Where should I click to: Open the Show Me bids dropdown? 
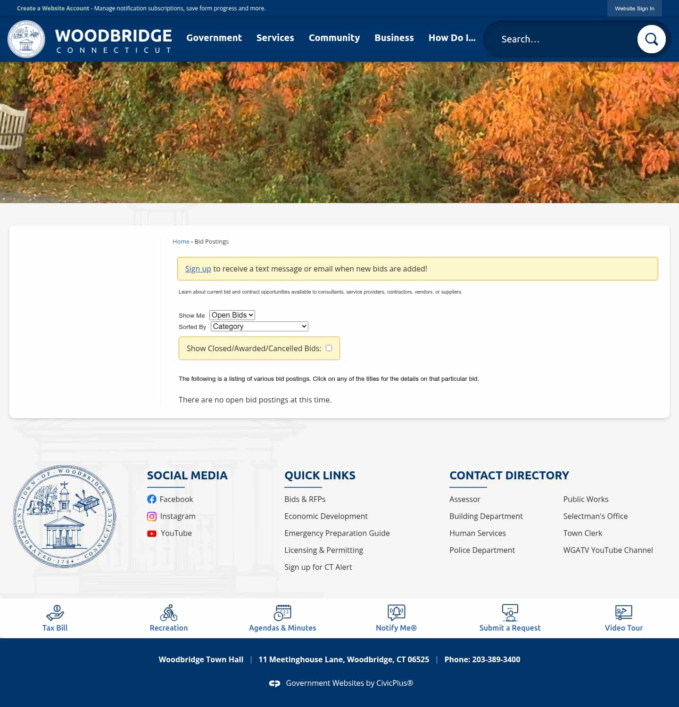[232, 315]
